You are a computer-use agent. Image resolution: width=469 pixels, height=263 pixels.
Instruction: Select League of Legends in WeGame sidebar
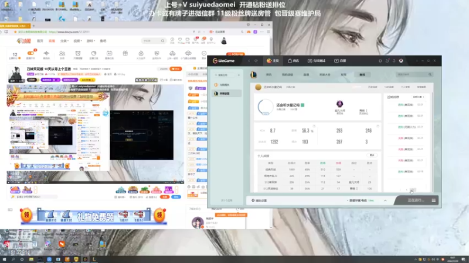tap(226, 94)
